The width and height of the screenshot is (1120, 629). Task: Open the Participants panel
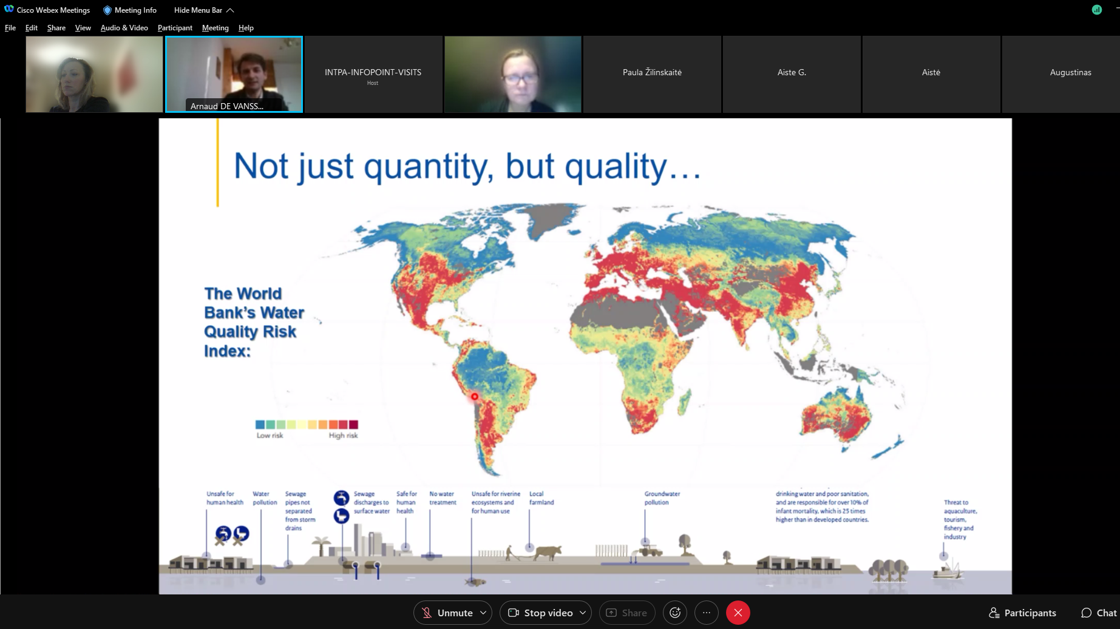click(x=1023, y=613)
